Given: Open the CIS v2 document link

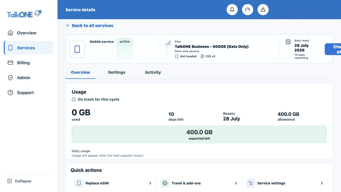Looking at the screenshot, I should (x=208, y=56).
